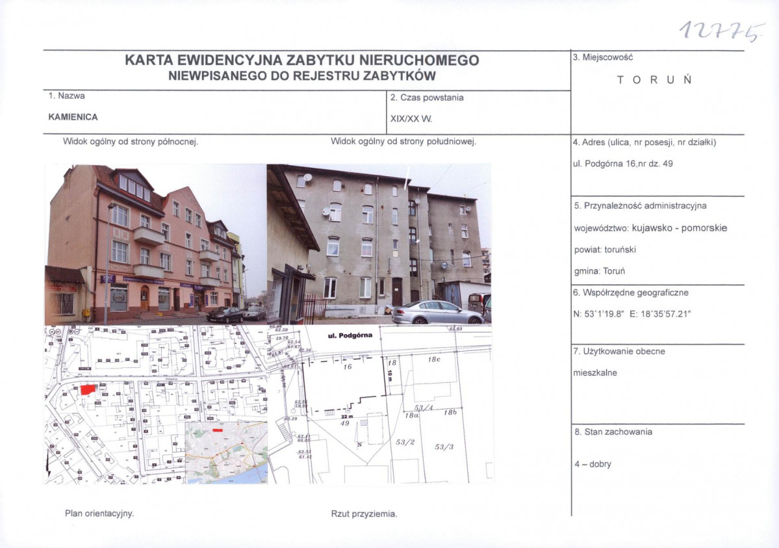
Task: Click parcel number '16' on ground plan
Action: pyautogui.click(x=348, y=367)
